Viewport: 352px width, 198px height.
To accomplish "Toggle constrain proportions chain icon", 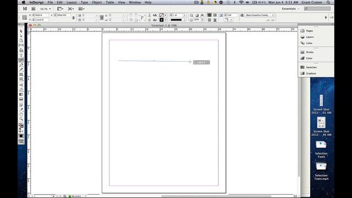I will click(x=73, y=18).
